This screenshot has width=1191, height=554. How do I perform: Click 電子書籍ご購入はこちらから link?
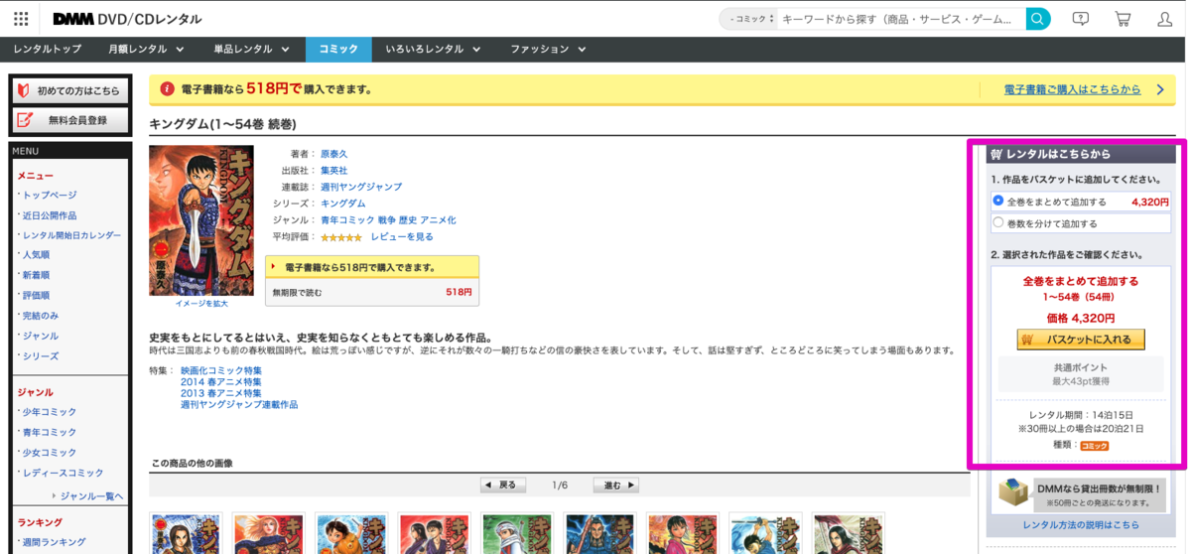coord(1072,89)
